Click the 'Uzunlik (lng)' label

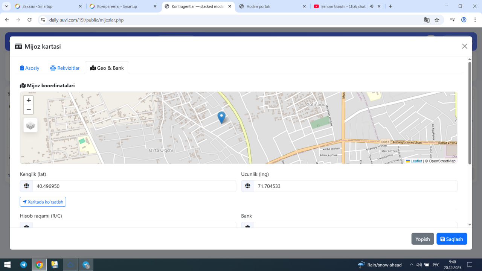click(x=255, y=174)
